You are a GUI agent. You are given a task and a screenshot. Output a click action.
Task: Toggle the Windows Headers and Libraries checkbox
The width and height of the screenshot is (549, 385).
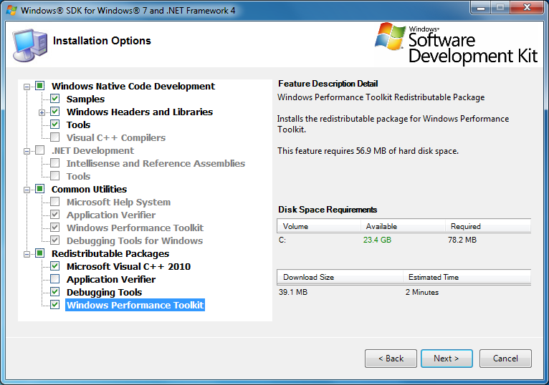(55, 112)
